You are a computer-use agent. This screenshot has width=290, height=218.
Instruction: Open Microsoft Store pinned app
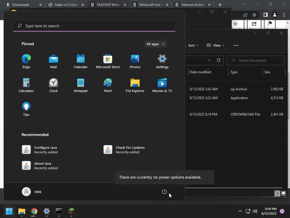click(108, 62)
